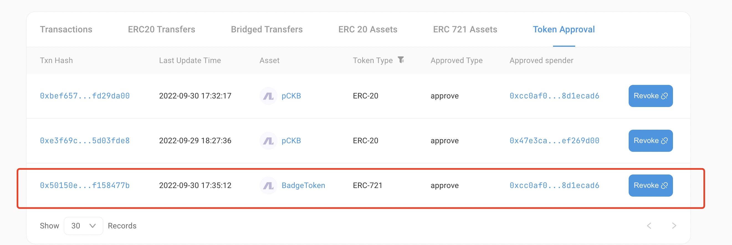Image resolution: width=732 pixels, height=245 pixels.
Task: Click the next page arrow
Action: pyautogui.click(x=674, y=226)
